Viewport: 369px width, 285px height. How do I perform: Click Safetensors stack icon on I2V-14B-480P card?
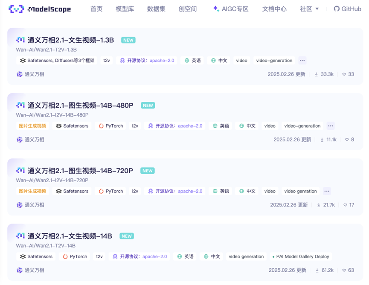(58, 126)
